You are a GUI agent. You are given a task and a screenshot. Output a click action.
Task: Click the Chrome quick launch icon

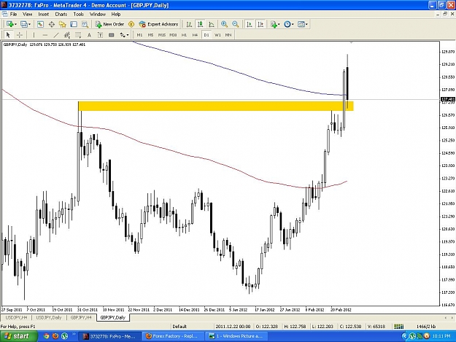click(x=46, y=336)
